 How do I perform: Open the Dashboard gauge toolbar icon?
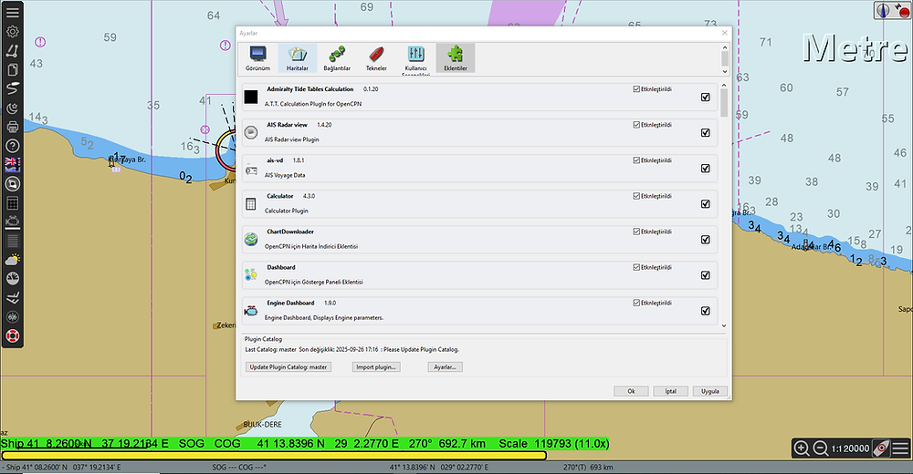12,279
